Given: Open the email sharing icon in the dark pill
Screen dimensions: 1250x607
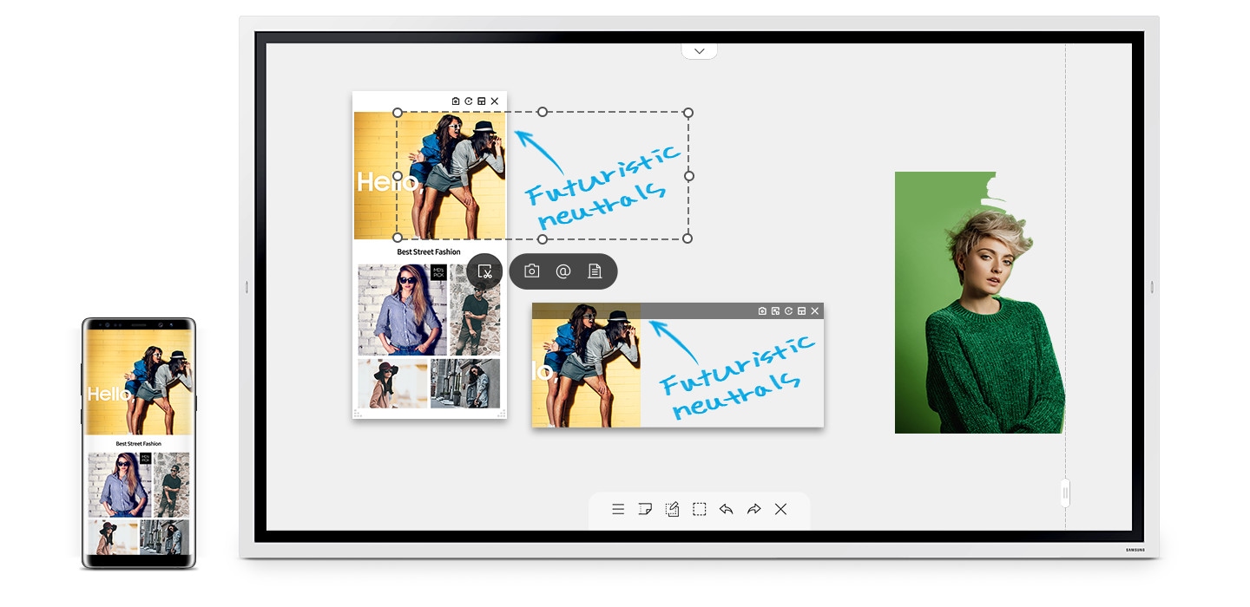Looking at the screenshot, I should (563, 271).
